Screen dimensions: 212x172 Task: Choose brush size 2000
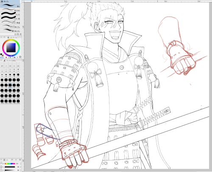pyautogui.click(x=18, y=102)
